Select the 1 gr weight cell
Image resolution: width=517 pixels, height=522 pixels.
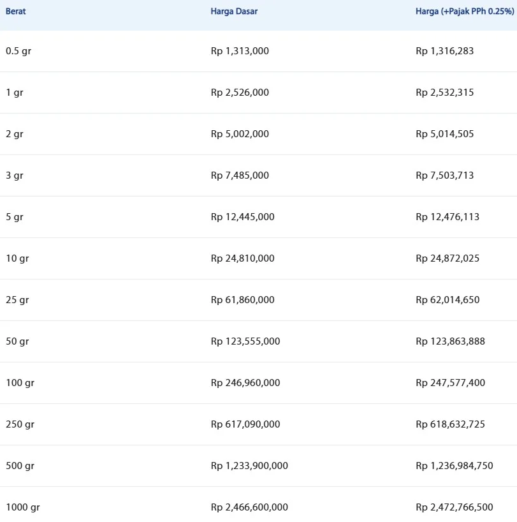click(x=14, y=93)
